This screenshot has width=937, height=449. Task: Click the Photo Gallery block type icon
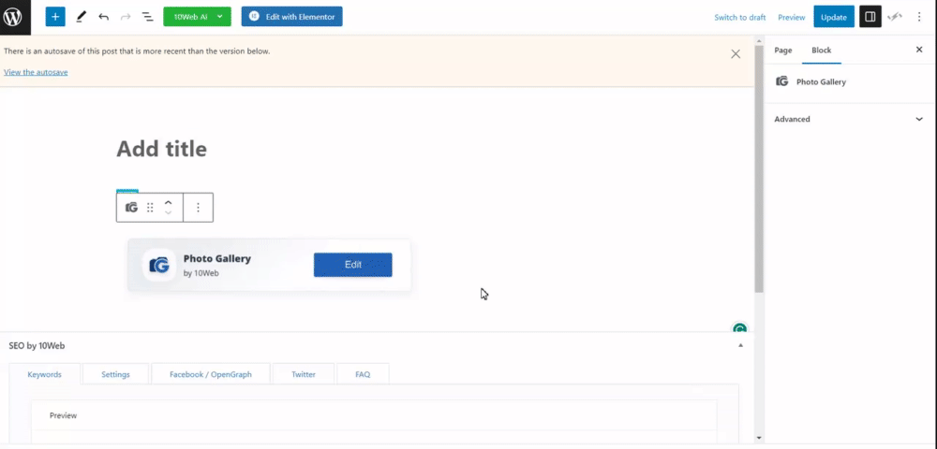(131, 208)
